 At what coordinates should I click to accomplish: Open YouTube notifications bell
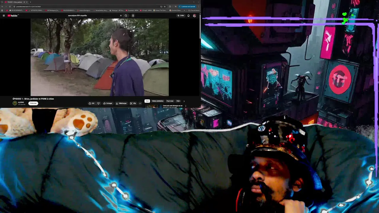click(x=188, y=15)
